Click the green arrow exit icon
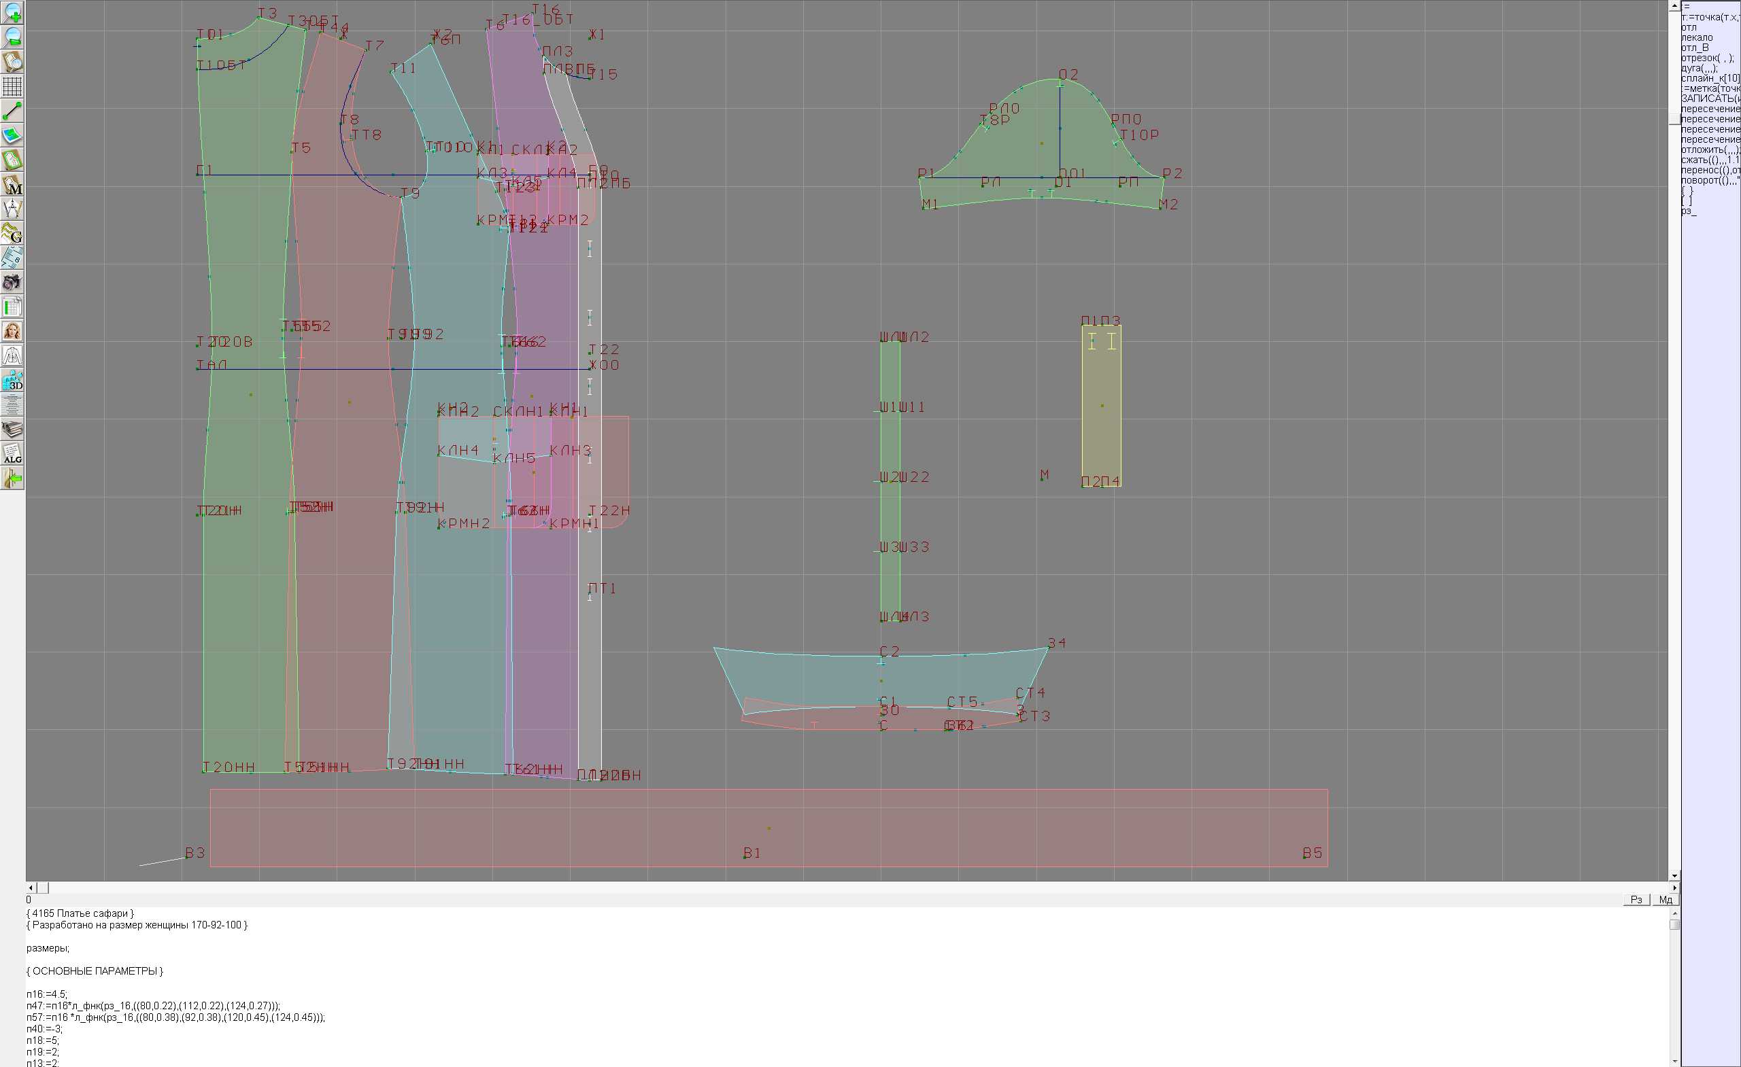This screenshot has height=1067, width=1741. [x=12, y=478]
